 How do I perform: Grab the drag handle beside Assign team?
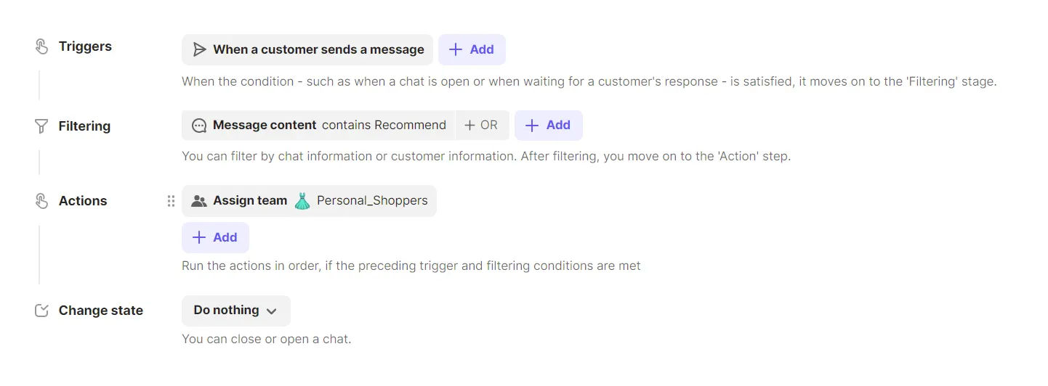[x=172, y=201]
